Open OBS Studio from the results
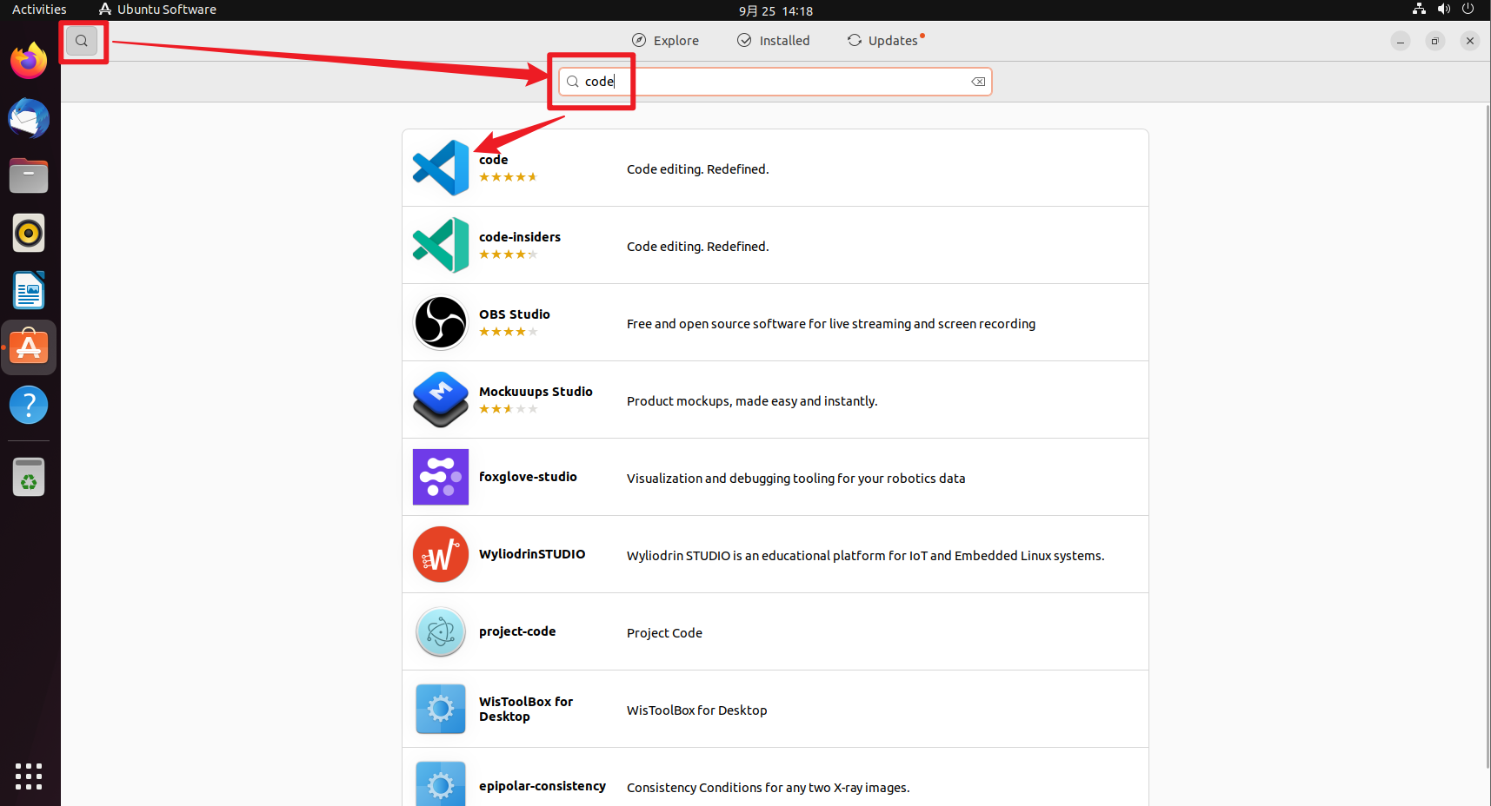1491x806 pixels. [x=440, y=322]
